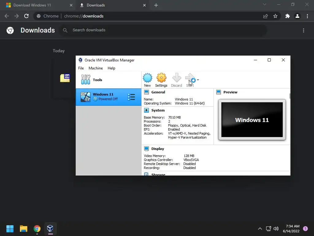
Task: Click the Display section icon
Action: [x=146, y=149]
